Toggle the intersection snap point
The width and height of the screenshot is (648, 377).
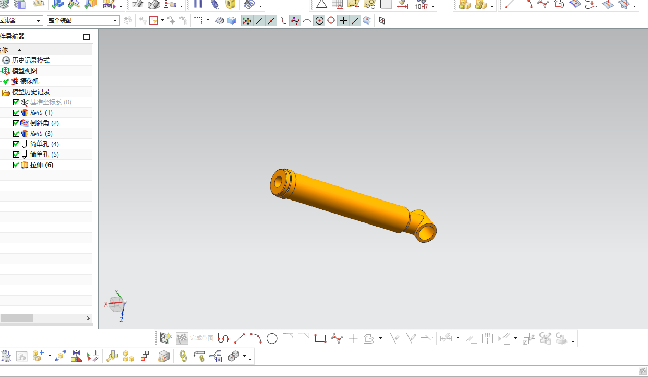click(307, 21)
